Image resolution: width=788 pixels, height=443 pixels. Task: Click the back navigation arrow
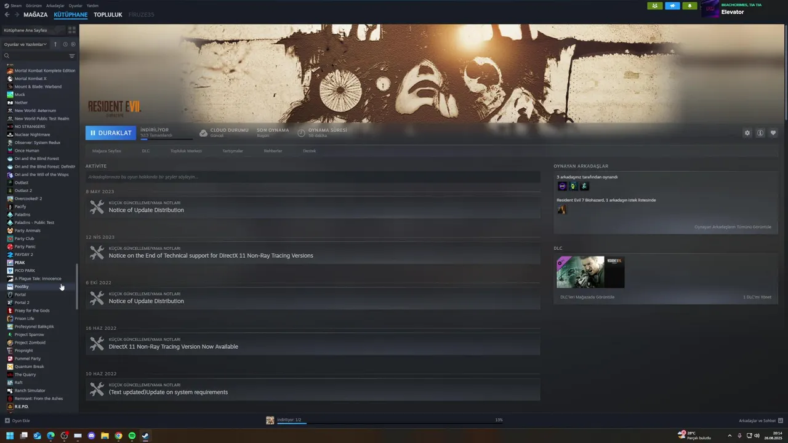point(7,14)
